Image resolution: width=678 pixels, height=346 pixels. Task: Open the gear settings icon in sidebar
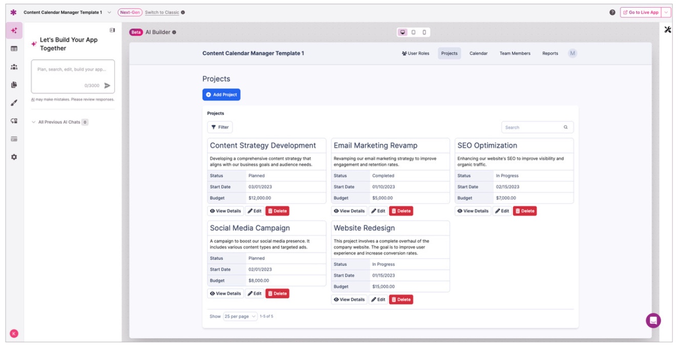[14, 157]
